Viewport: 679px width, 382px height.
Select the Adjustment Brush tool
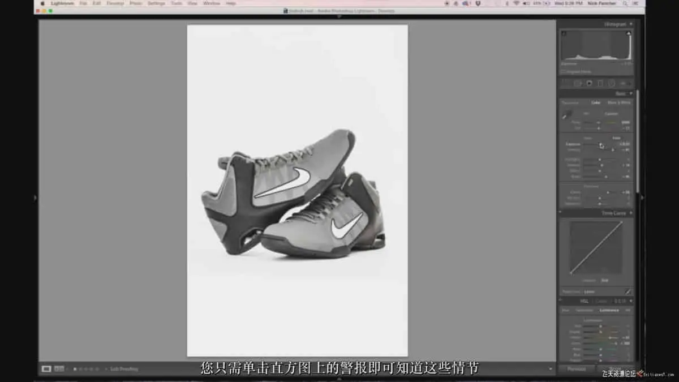pos(625,83)
